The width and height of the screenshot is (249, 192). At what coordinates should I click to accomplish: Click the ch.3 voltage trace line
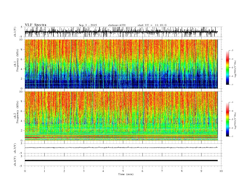pos(121,147)
